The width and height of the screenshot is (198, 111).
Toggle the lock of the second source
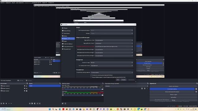click(27, 88)
